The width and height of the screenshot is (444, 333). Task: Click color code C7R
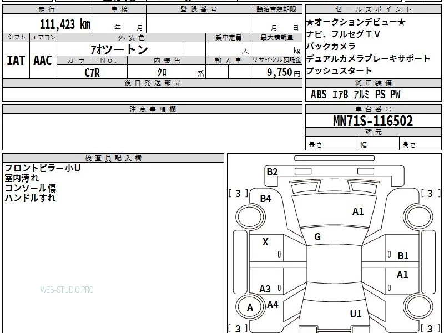point(92,73)
